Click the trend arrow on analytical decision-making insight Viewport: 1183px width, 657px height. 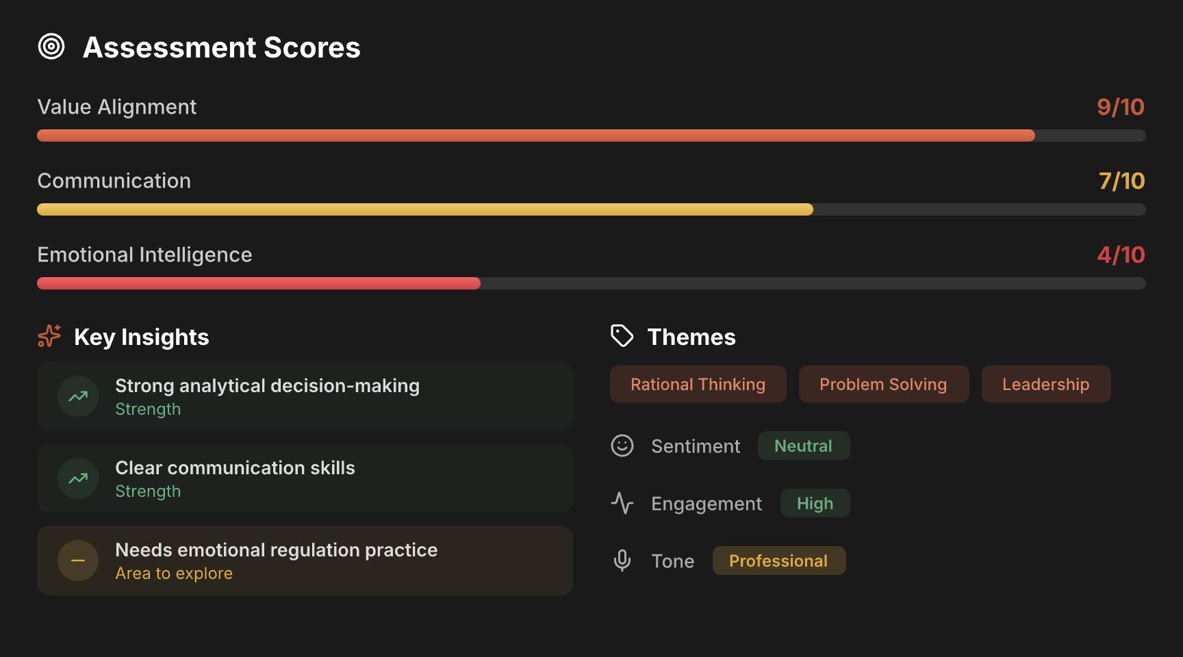(77, 396)
